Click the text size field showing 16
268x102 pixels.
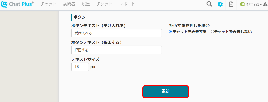click(80, 67)
